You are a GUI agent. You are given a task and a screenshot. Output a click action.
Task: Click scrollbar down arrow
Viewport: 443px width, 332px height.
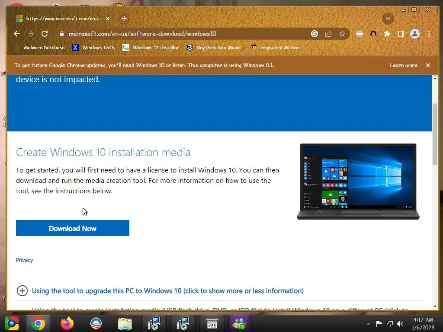[435, 306]
